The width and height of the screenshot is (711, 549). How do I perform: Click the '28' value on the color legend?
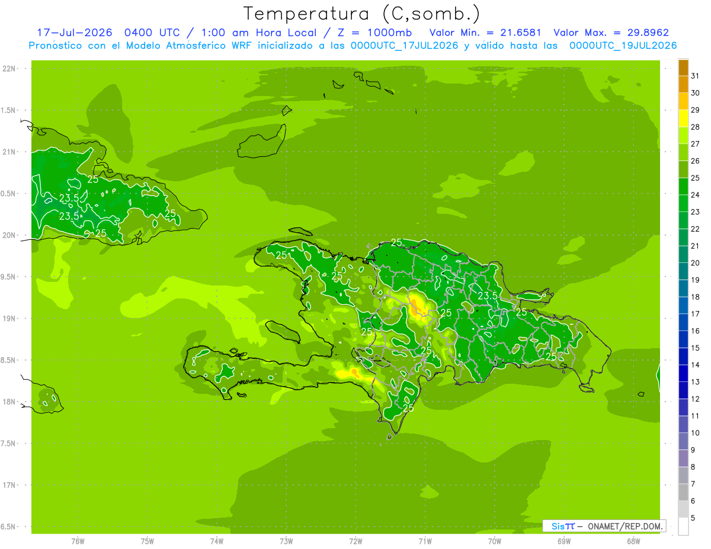click(x=696, y=127)
